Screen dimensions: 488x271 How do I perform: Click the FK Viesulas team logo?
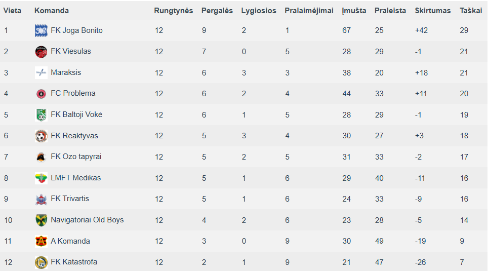coord(41,52)
